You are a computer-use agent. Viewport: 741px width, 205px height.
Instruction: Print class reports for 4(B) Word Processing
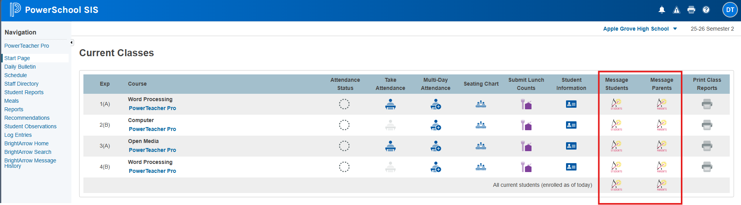(707, 167)
